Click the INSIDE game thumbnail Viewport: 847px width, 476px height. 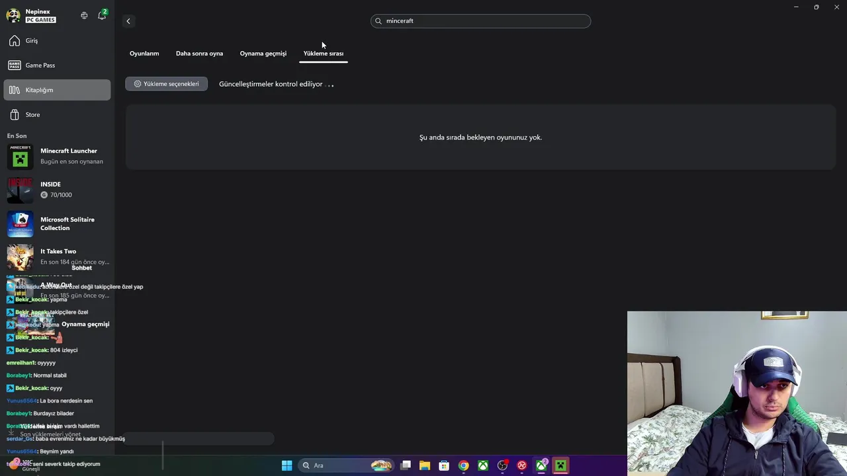(x=20, y=190)
